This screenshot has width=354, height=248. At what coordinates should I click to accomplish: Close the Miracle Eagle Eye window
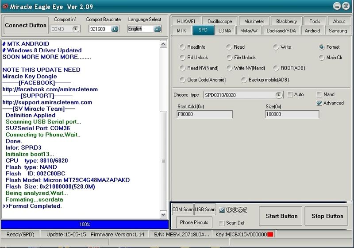tap(346, 6)
